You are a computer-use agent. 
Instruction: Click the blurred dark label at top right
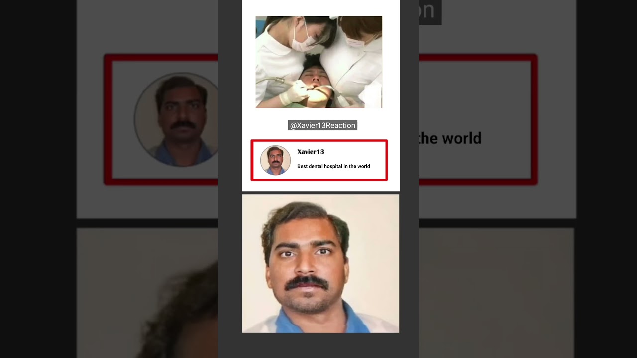click(429, 12)
